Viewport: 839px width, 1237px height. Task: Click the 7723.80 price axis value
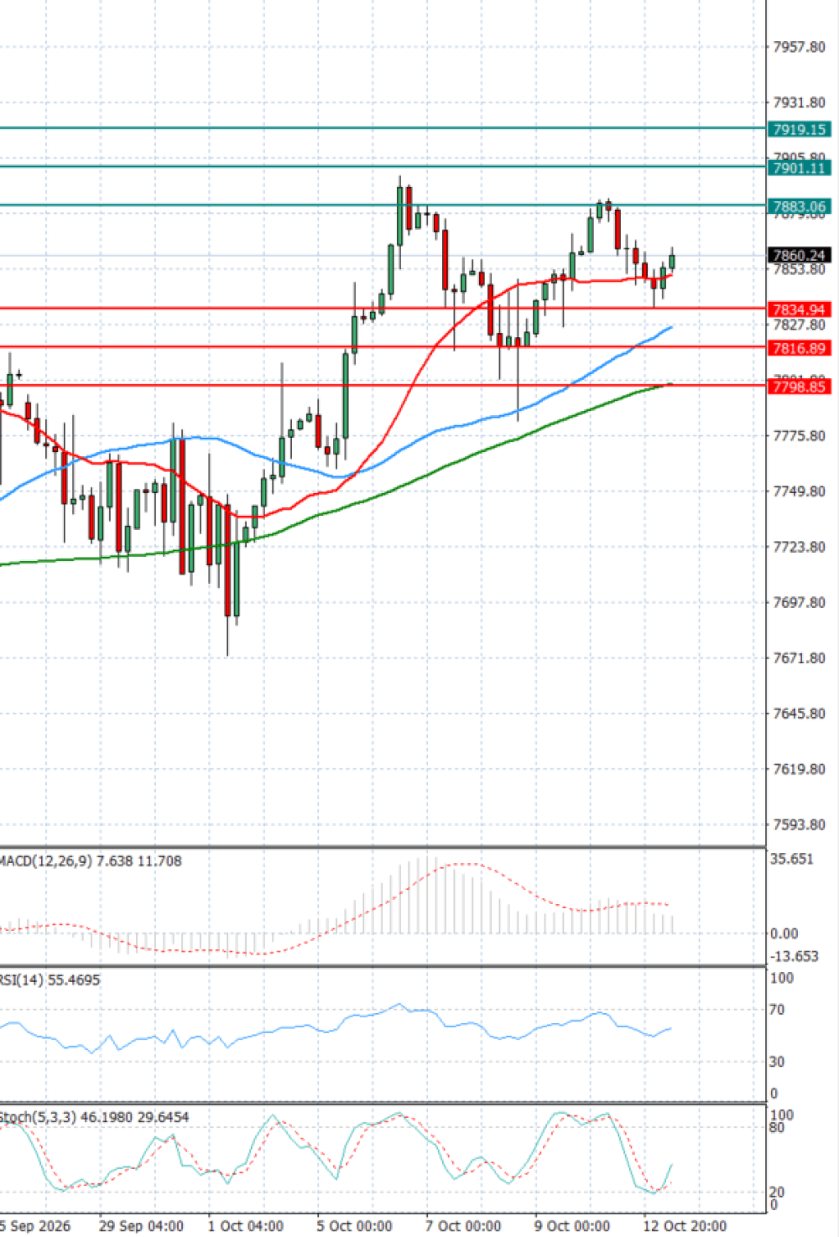(799, 547)
